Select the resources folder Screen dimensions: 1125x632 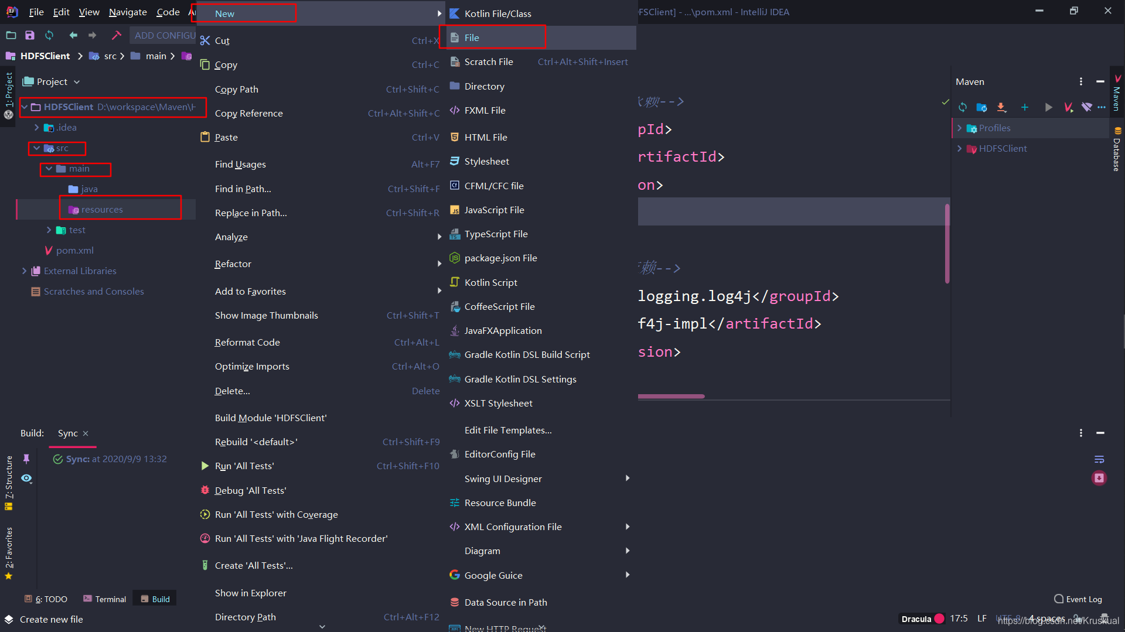[102, 209]
